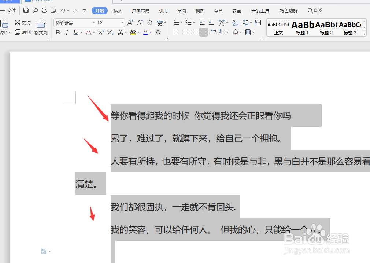Click the Sort A-Z icon
The height and width of the screenshot is (263, 370).
coord(235,23)
